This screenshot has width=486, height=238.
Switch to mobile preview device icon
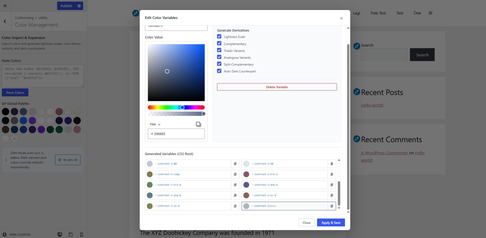pyautogui.click(x=81, y=235)
